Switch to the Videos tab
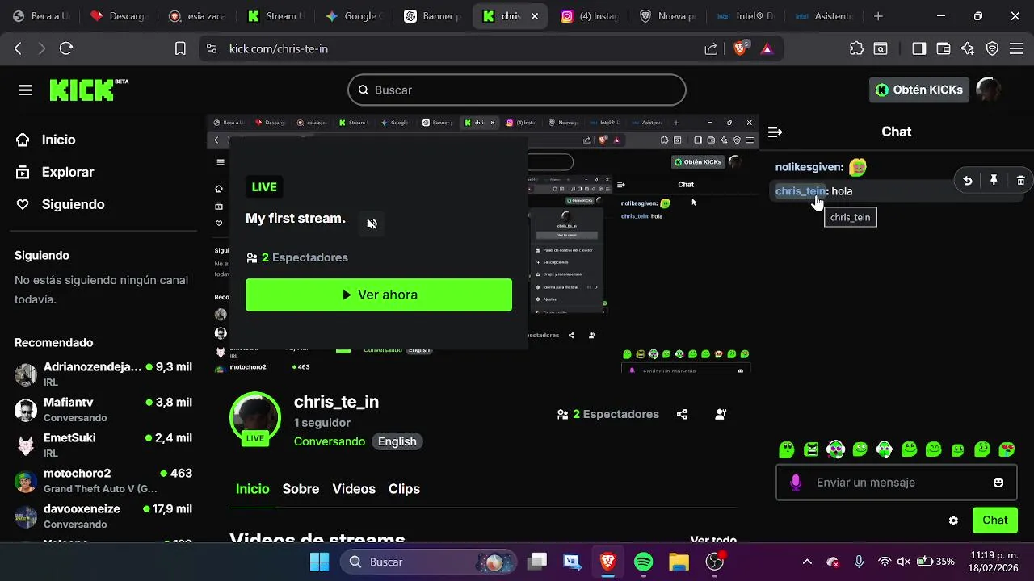 (354, 489)
